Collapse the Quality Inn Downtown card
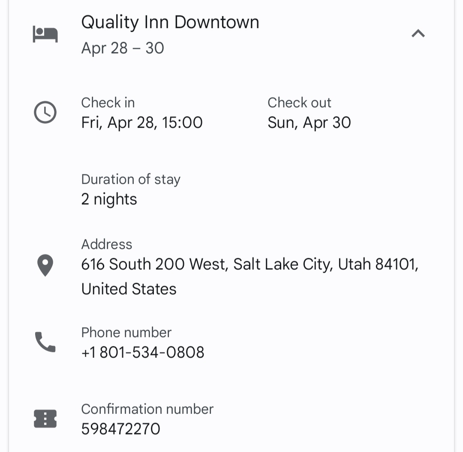 click(x=418, y=33)
